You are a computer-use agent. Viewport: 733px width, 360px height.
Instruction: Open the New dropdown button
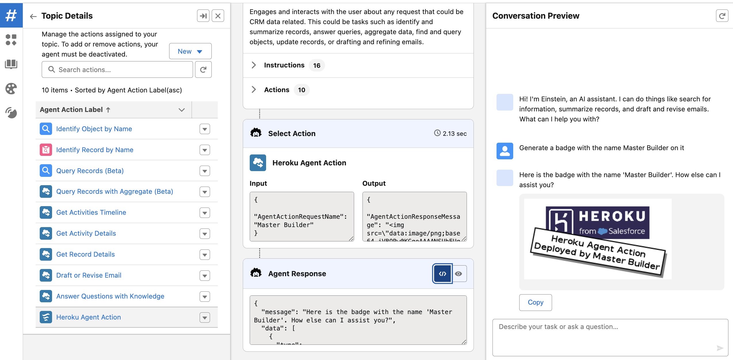(190, 51)
